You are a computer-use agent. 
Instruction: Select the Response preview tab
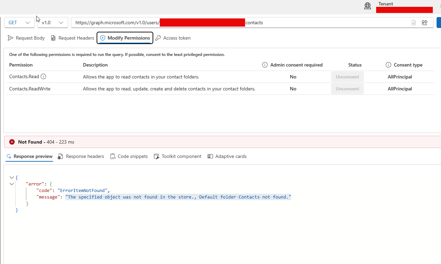(30, 156)
